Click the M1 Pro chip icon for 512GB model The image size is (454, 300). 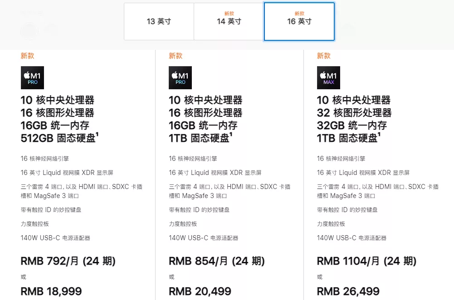(32, 77)
